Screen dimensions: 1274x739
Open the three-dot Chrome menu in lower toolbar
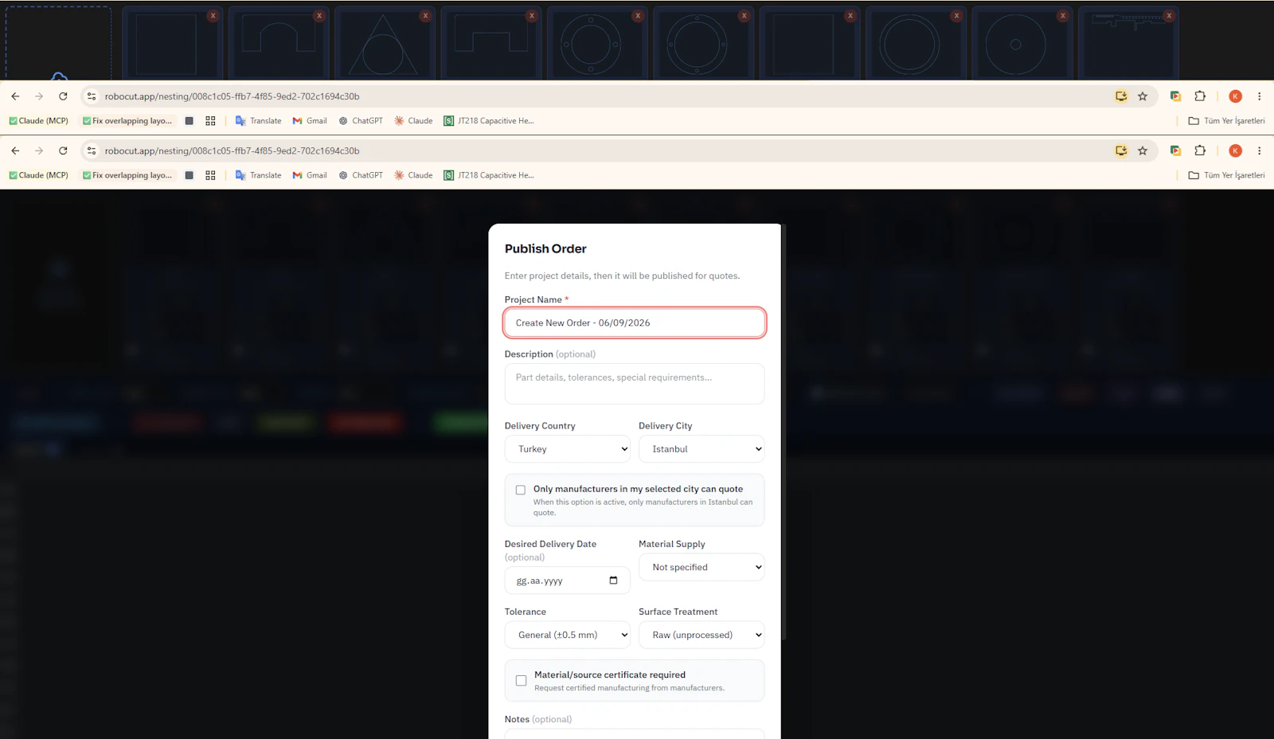(1259, 151)
